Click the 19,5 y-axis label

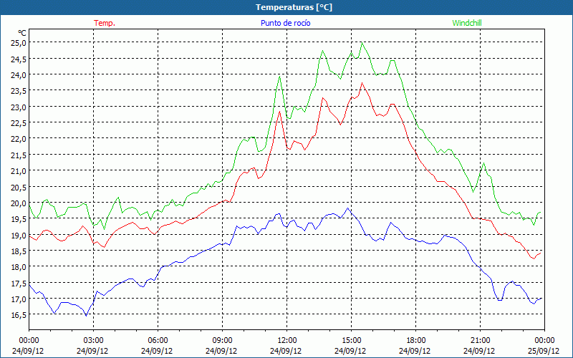(x=19, y=219)
